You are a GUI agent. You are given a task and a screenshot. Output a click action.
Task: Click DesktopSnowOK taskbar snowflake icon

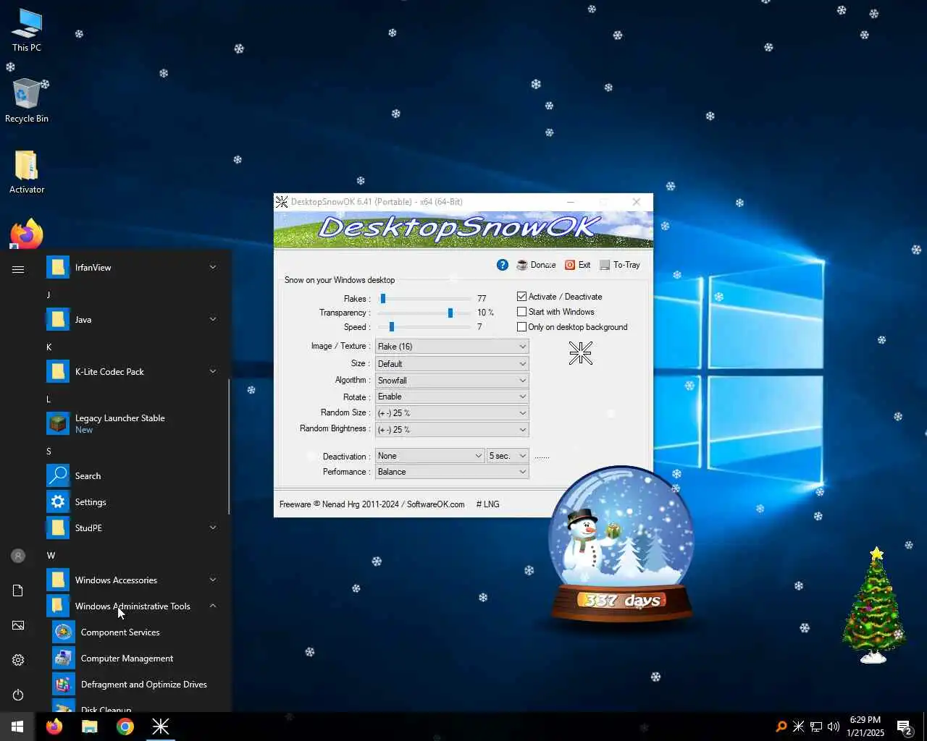160,727
